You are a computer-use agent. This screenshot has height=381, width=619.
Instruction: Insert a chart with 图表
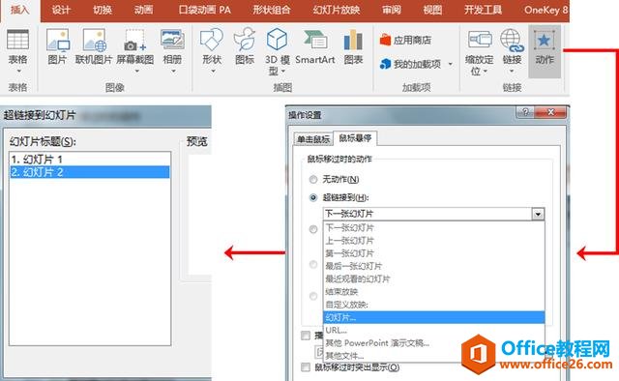(353, 46)
